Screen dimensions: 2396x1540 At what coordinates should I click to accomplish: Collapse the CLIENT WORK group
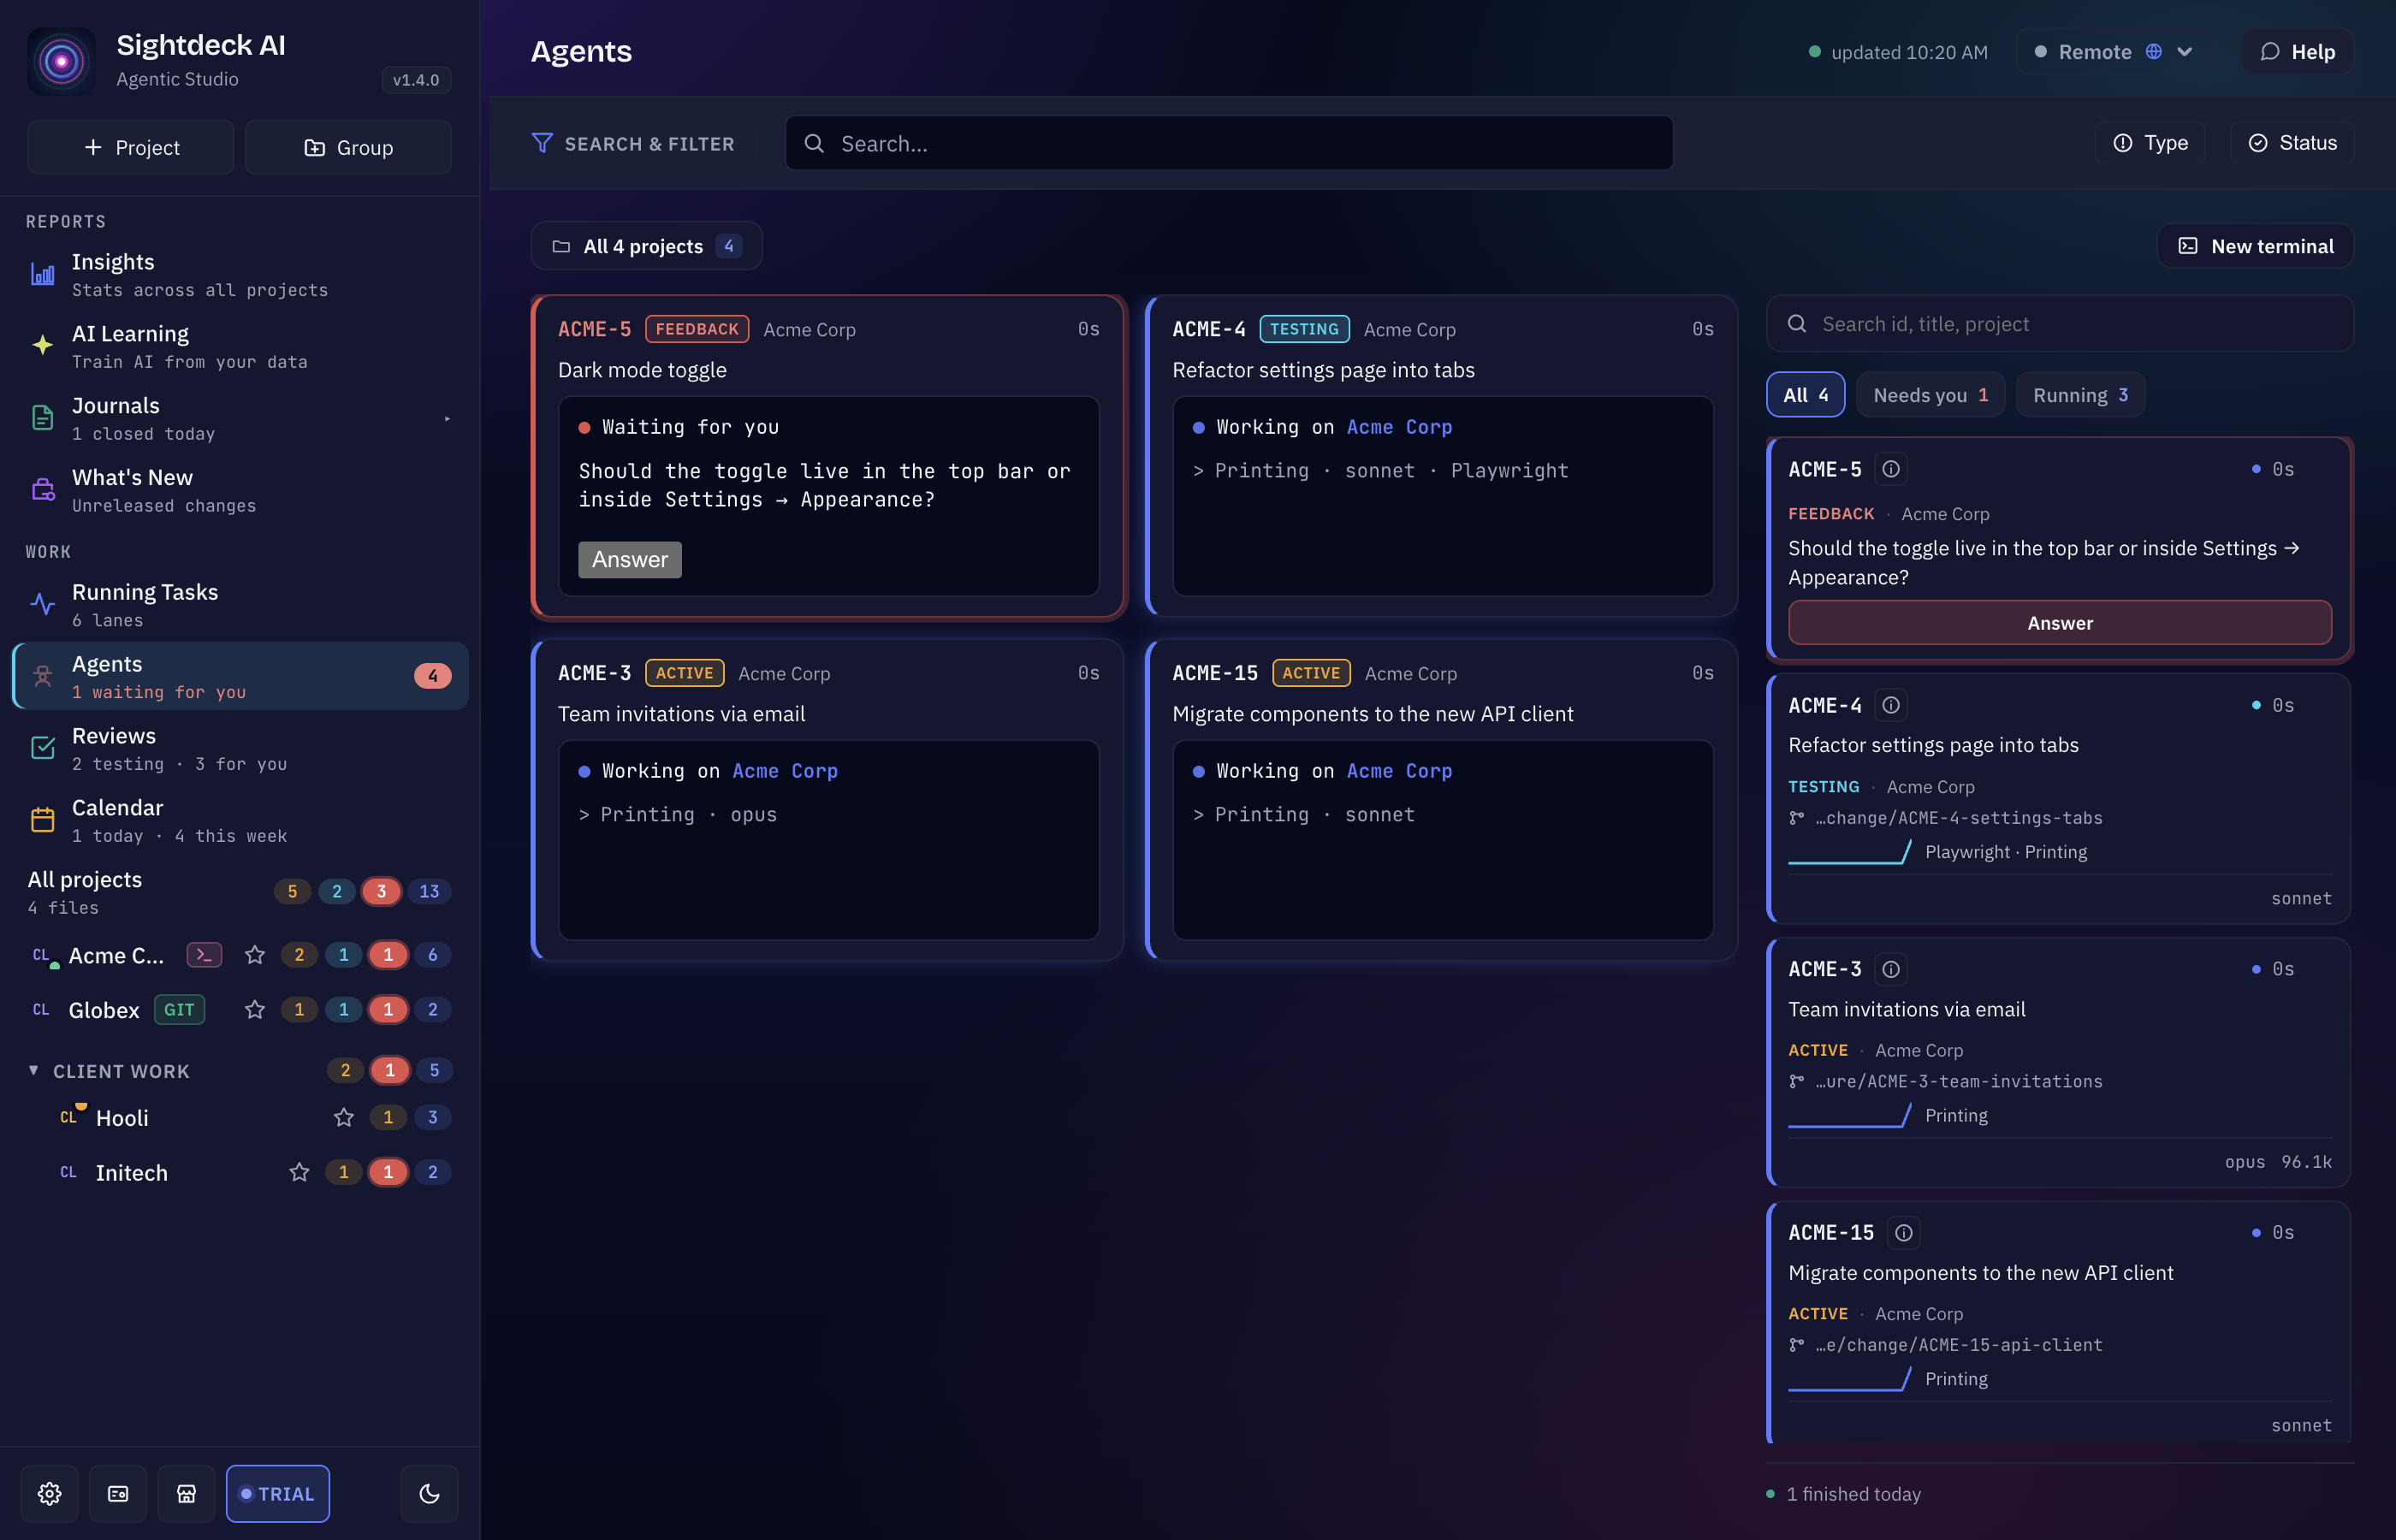[x=34, y=1070]
